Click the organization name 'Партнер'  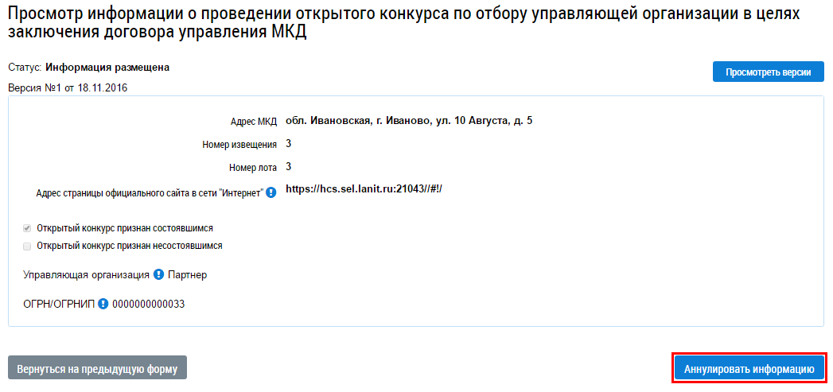click(187, 275)
